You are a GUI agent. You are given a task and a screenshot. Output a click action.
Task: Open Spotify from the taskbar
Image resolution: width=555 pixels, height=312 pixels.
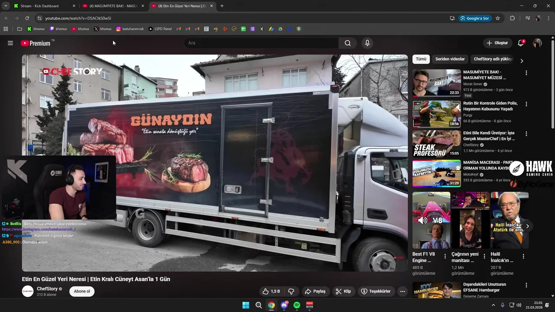[297, 305]
